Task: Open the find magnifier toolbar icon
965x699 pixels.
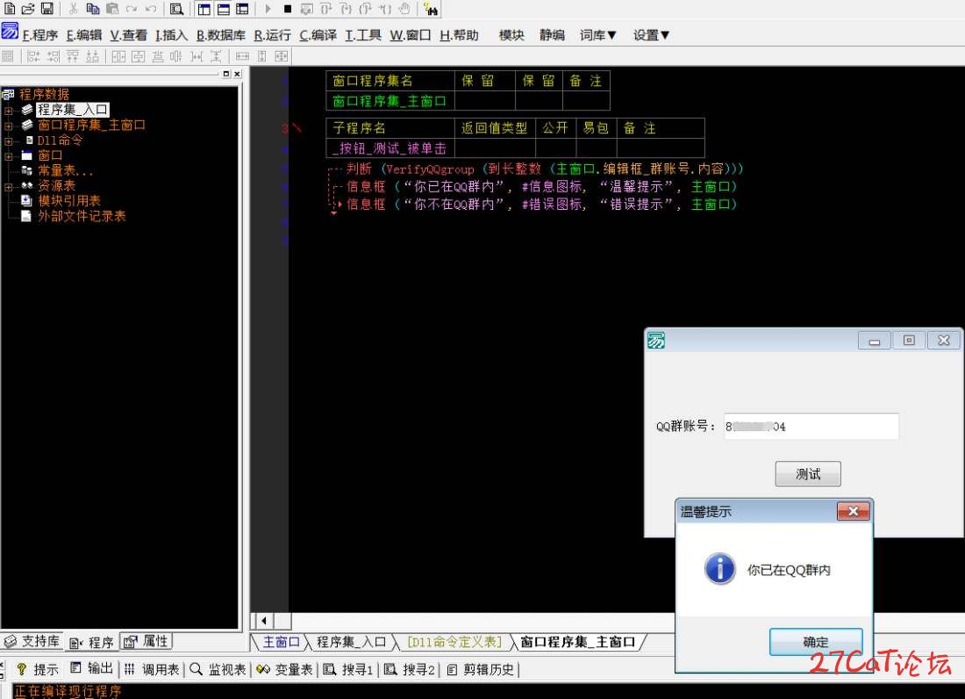Action: coord(176,10)
